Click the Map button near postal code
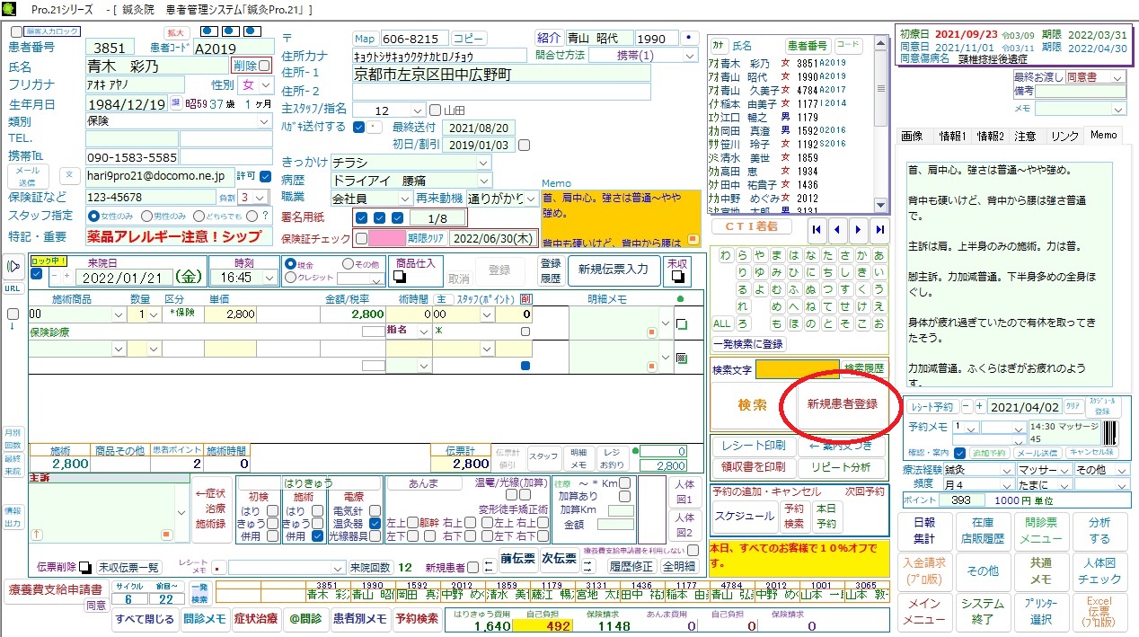 coord(365,39)
